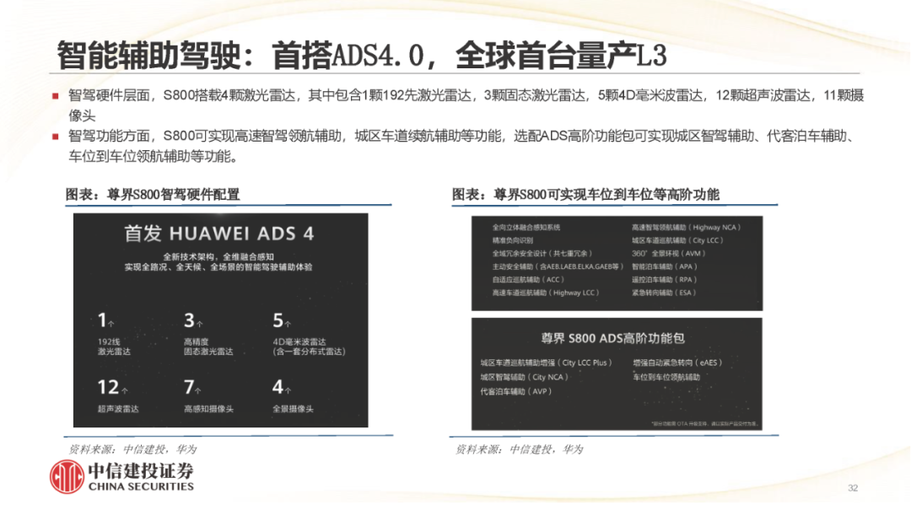Click 自适应巡航辅助（ACC） feature
This screenshot has width=911, height=505.
[x=528, y=279]
